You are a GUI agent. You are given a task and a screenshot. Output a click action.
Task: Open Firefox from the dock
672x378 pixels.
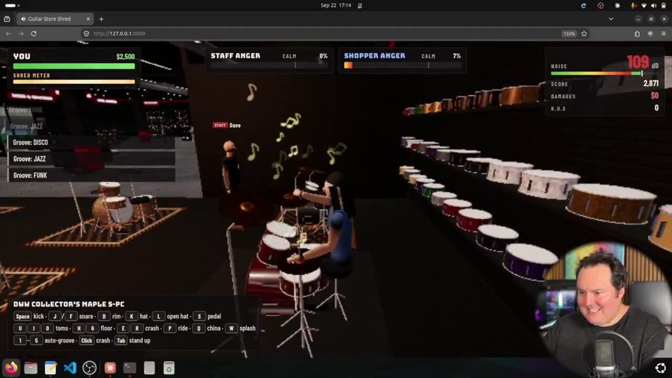click(12, 367)
